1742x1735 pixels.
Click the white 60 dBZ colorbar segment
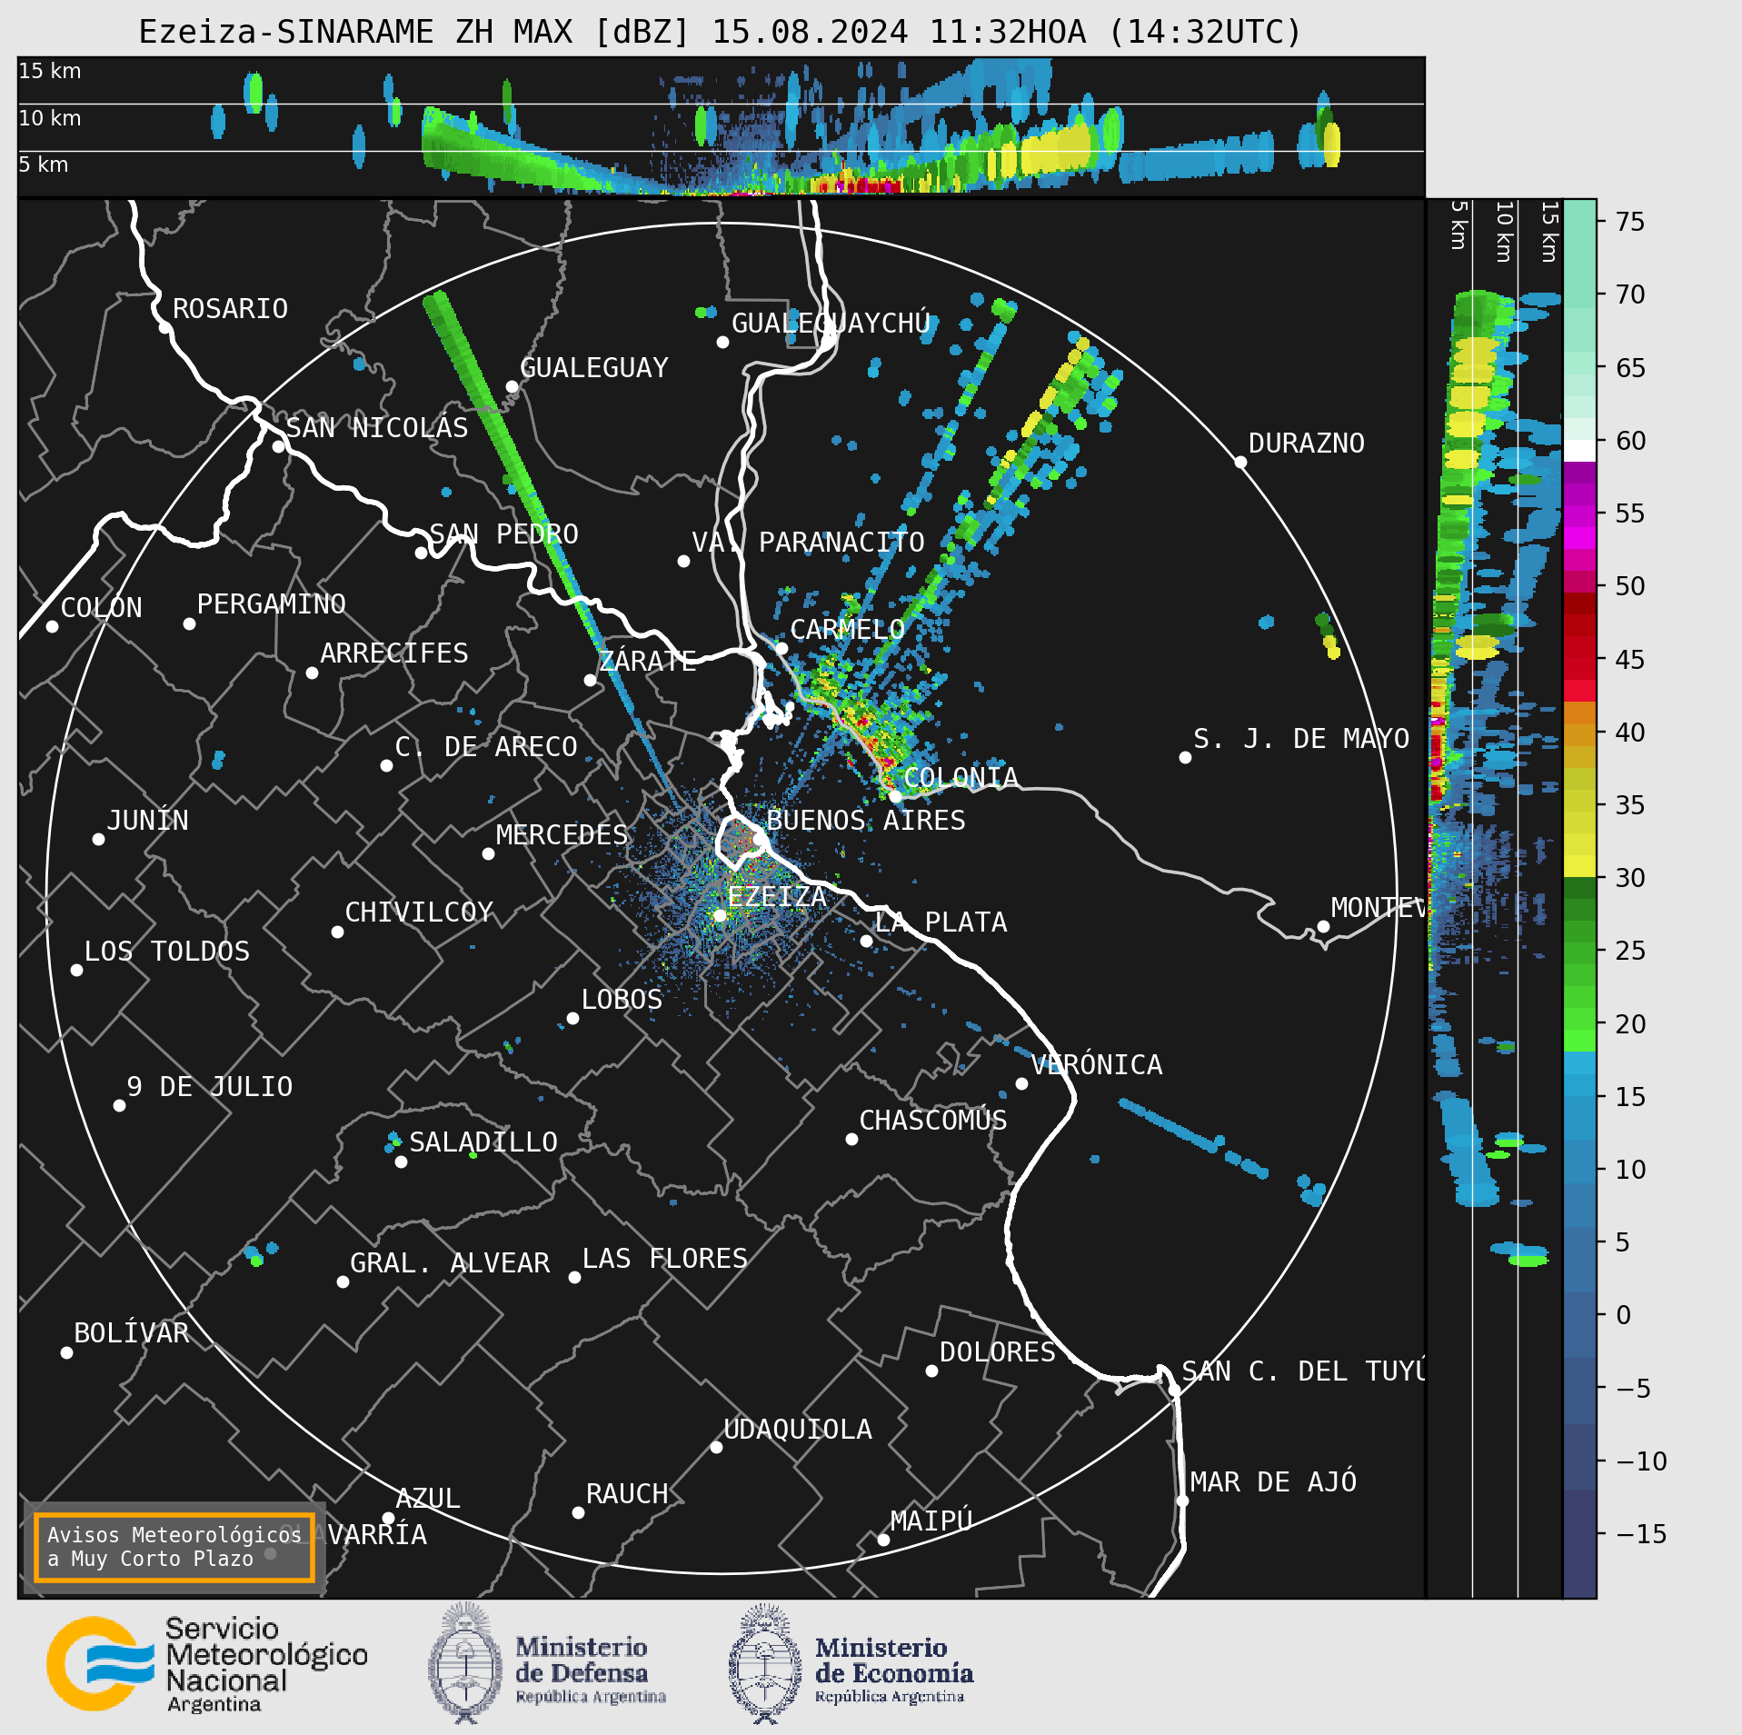pyautogui.click(x=1579, y=451)
